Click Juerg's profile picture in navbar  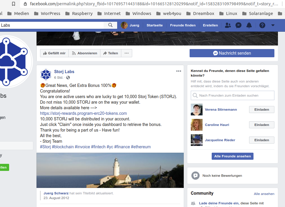point(124,25)
